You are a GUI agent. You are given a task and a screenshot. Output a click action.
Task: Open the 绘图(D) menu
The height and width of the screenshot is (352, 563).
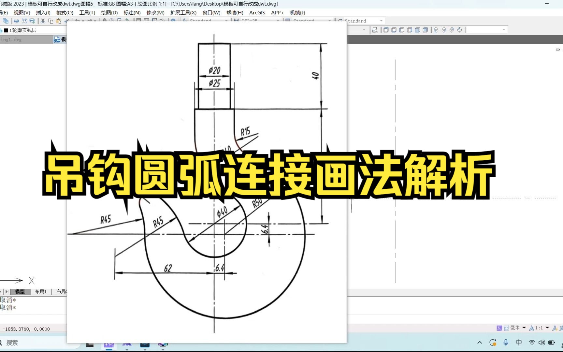click(109, 13)
